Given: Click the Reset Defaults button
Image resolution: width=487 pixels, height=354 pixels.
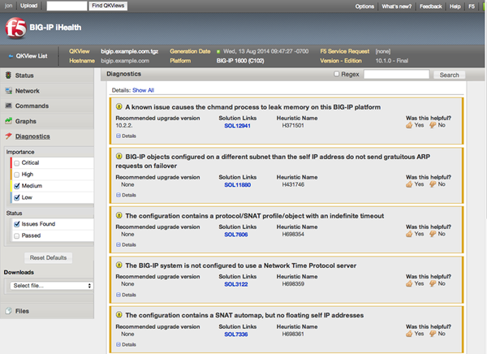Looking at the screenshot, I should 47,257.
